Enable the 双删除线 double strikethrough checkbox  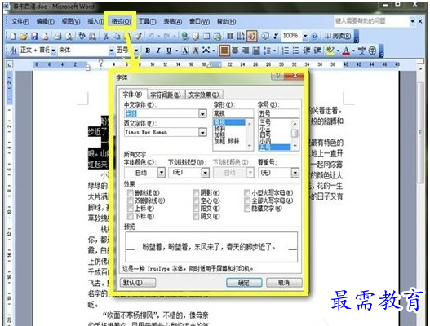tap(131, 200)
